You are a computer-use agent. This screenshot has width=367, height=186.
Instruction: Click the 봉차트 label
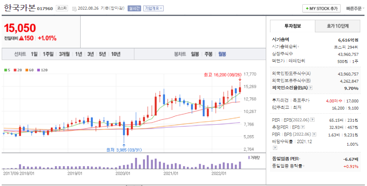(180, 54)
